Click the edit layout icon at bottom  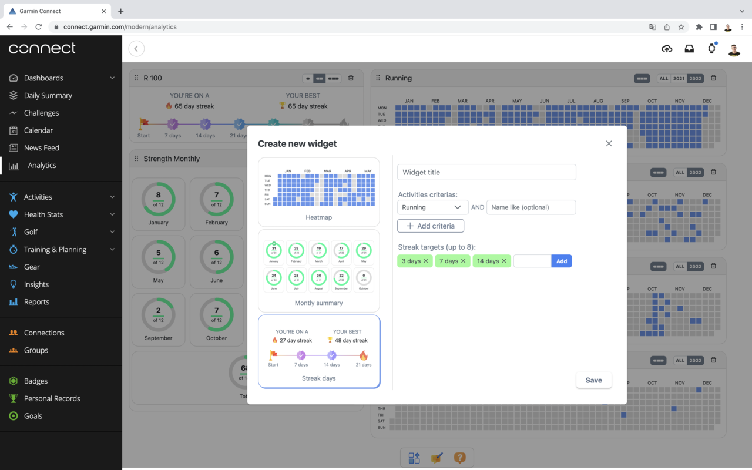437,458
